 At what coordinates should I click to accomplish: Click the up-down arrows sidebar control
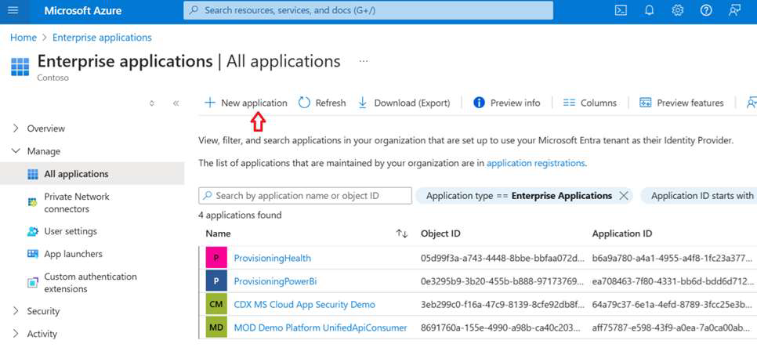pyautogui.click(x=152, y=103)
